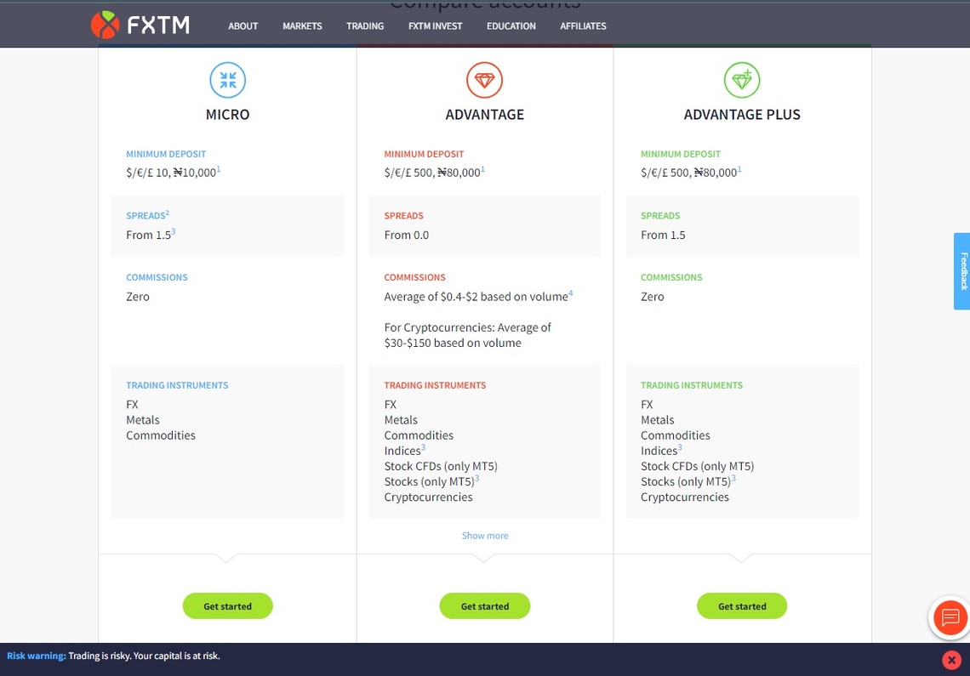The height and width of the screenshot is (676, 970).
Task: Open the Trading menu
Action: pos(365,26)
